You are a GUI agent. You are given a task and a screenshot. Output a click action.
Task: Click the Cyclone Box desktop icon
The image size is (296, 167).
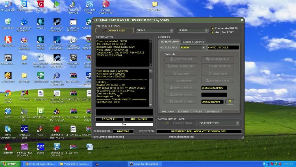point(8,77)
